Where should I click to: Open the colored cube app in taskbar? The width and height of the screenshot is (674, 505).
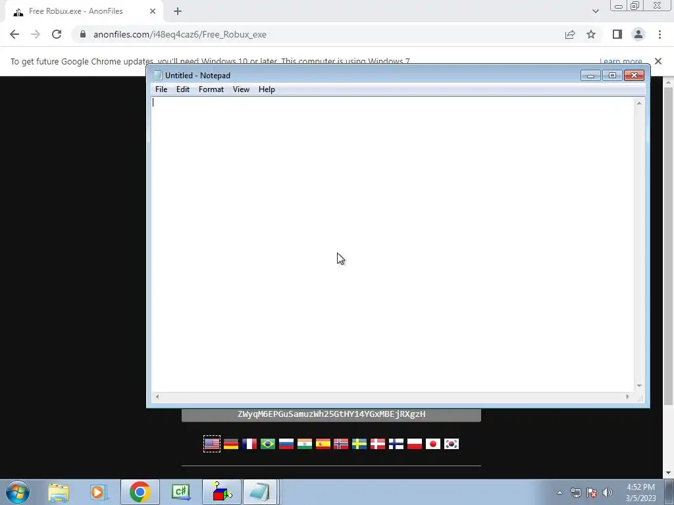click(222, 492)
